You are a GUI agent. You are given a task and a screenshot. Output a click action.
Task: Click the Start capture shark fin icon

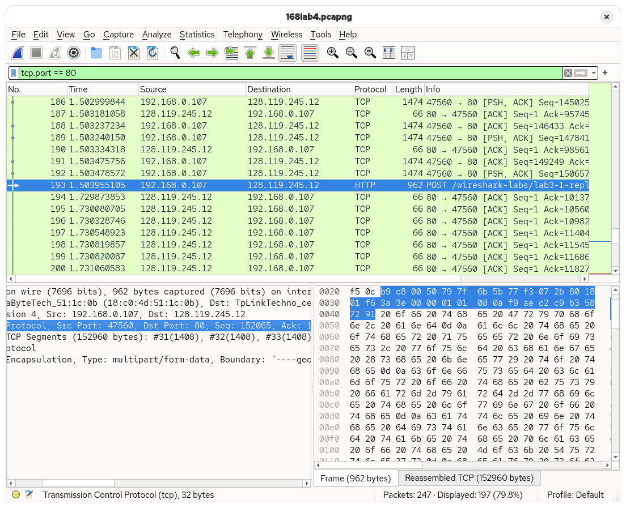click(x=18, y=53)
